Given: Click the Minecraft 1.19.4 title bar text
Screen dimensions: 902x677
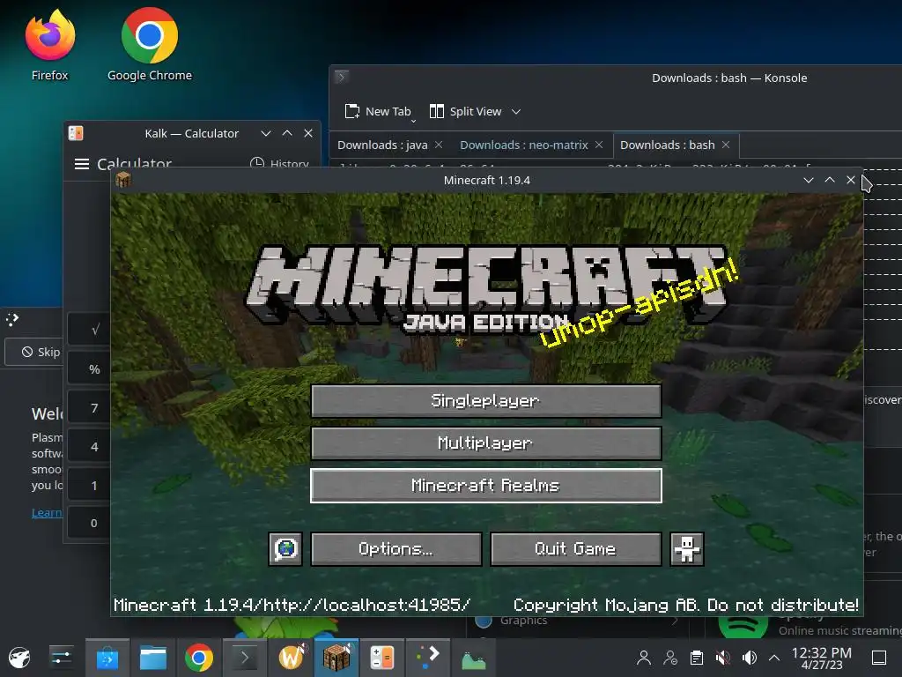Looking at the screenshot, I should click(486, 180).
